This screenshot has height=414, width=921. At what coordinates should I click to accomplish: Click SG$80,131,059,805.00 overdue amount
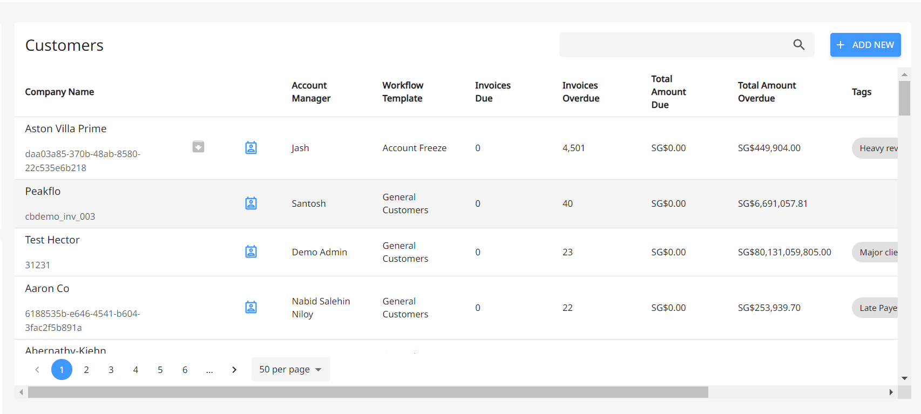pos(784,252)
